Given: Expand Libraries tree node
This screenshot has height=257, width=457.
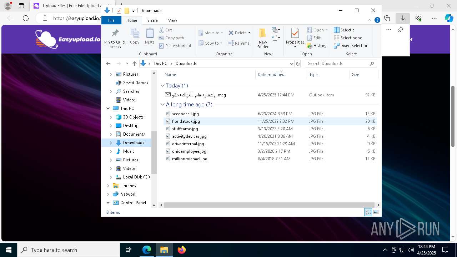Looking at the screenshot, I should [108, 186].
